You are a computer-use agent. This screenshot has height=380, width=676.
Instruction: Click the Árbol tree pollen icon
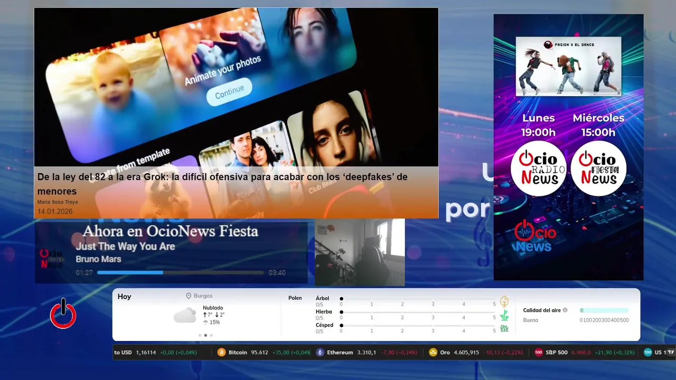pos(504,301)
